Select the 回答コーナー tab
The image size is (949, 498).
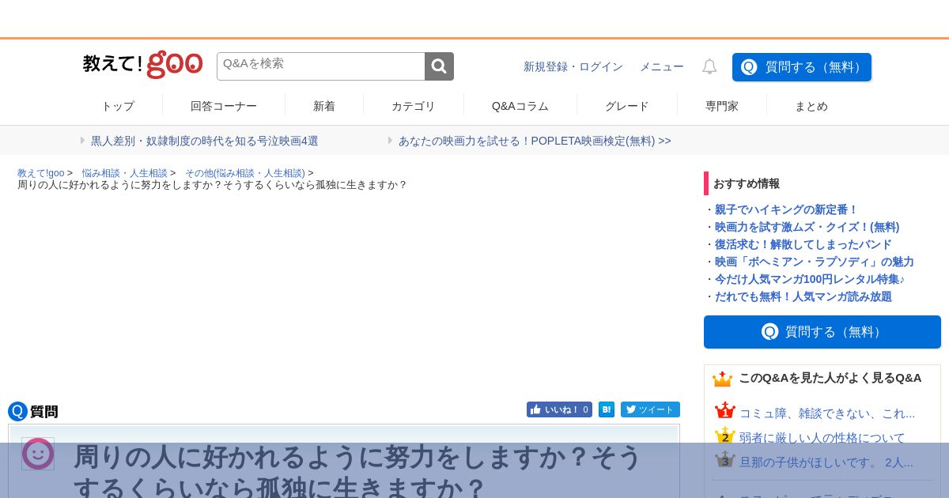click(x=224, y=106)
